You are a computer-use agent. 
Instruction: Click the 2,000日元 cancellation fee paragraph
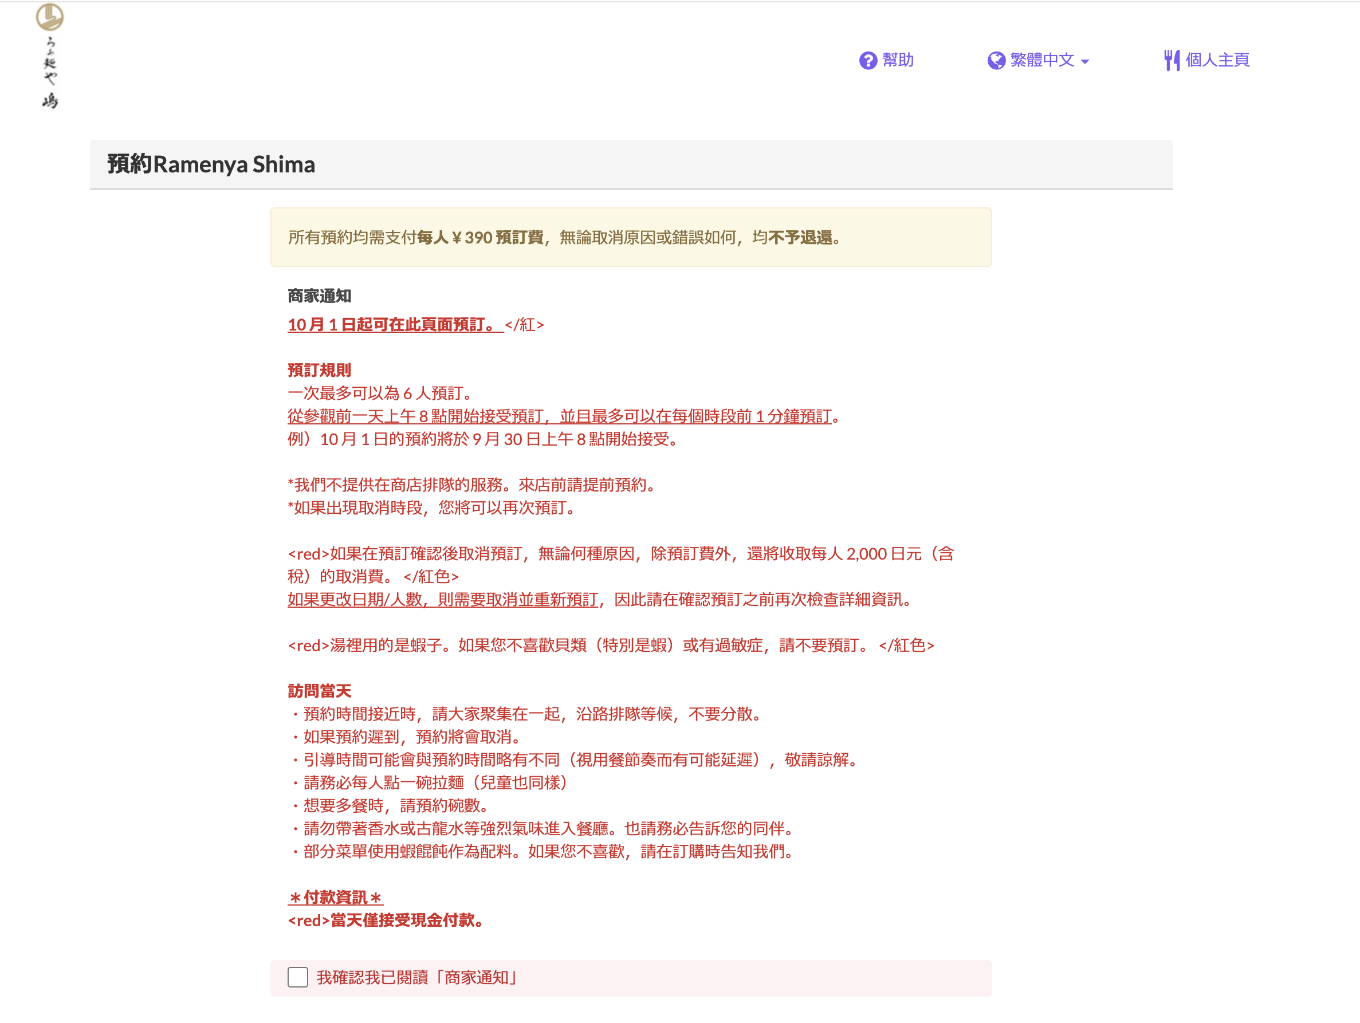point(621,565)
